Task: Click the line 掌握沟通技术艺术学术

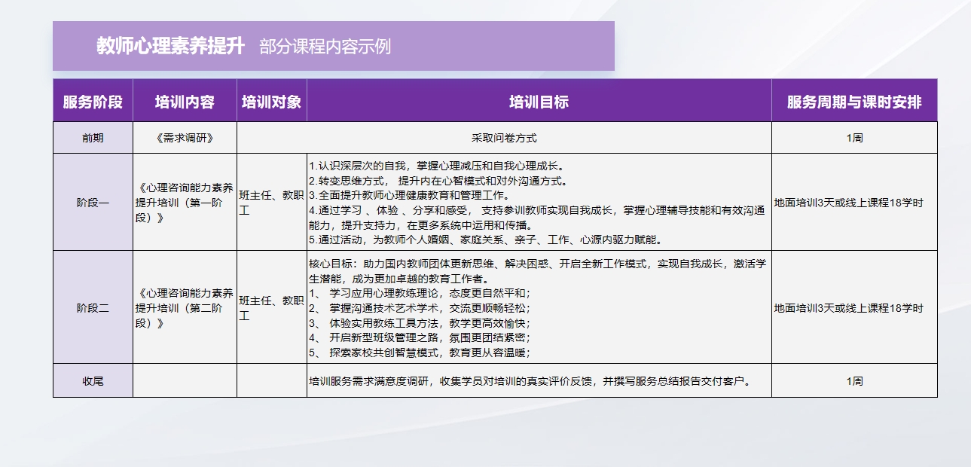Action: point(420,307)
